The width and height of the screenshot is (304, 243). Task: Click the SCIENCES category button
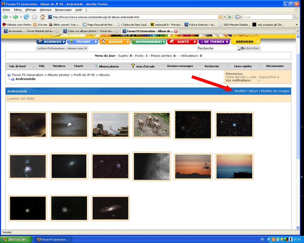click(x=51, y=41)
